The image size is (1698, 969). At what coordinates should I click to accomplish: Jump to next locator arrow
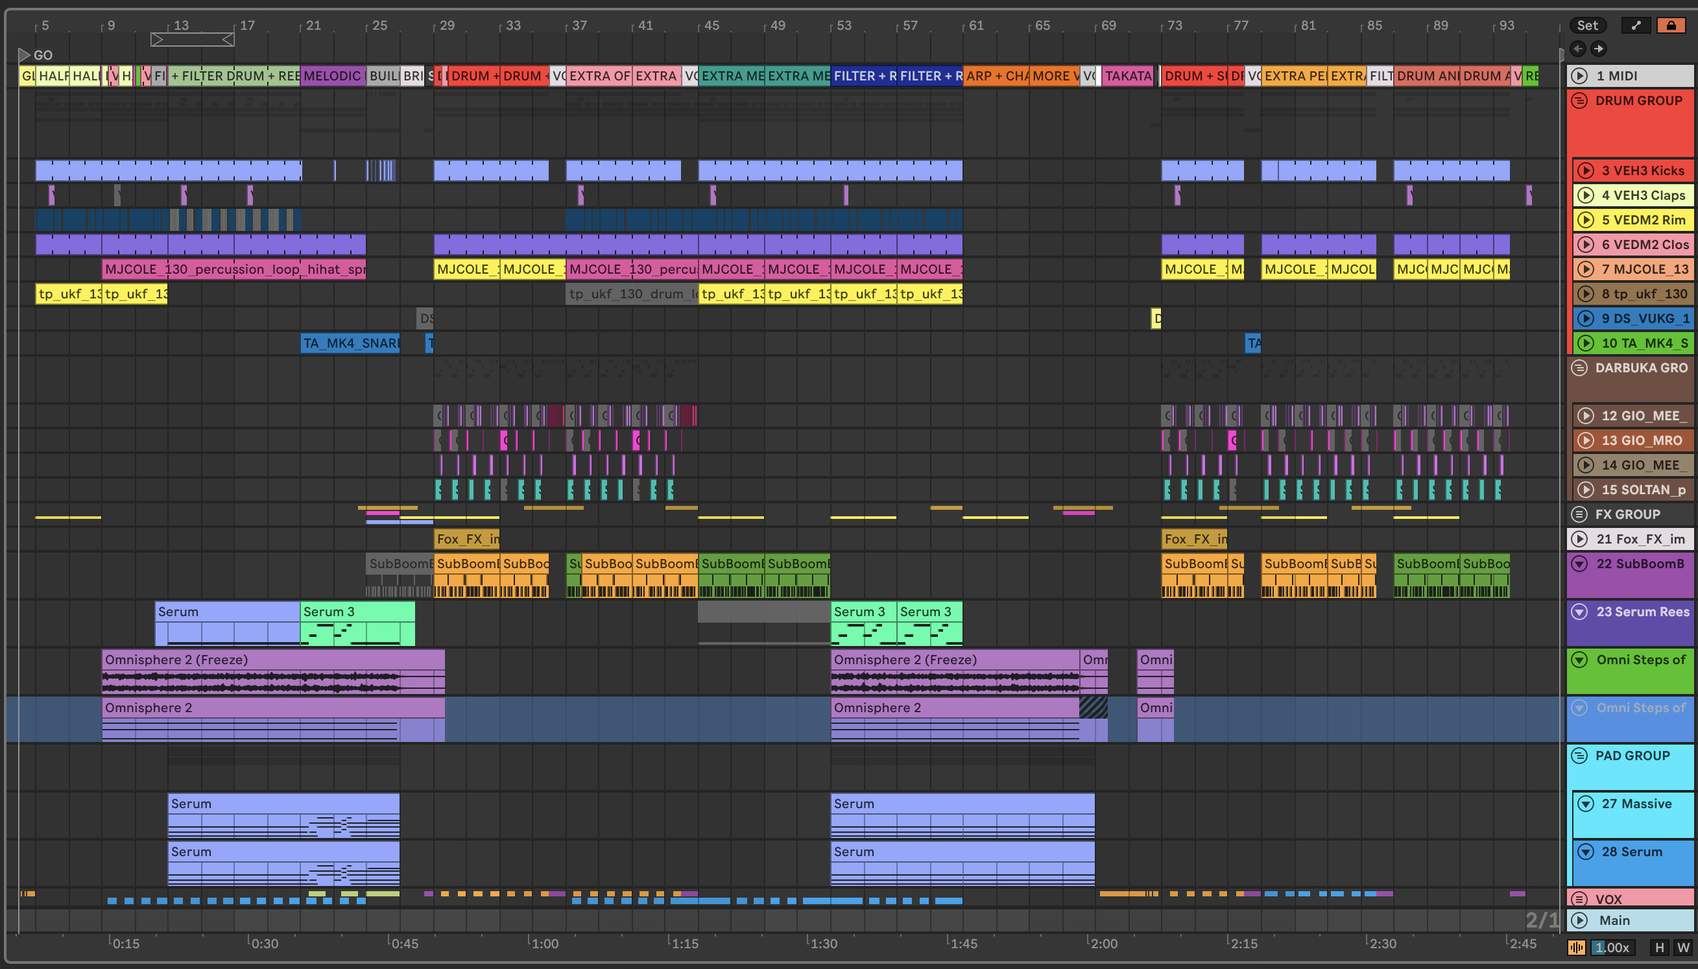tap(1598, 49)
